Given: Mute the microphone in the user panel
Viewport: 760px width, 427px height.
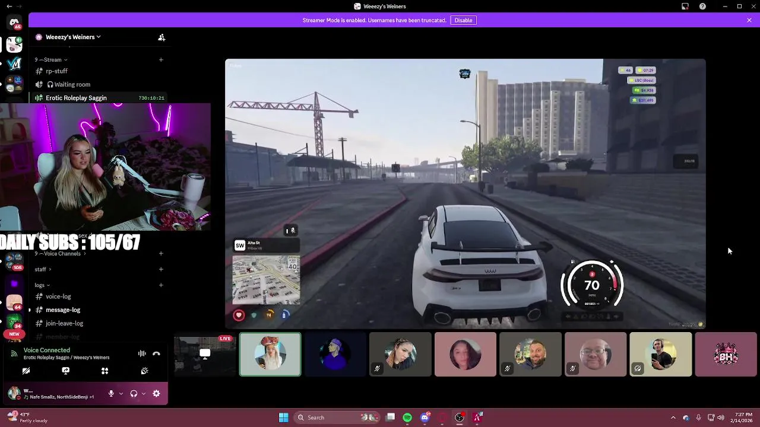Looking at the screenshot, I should pyautogui.click(x=111, y=393).
